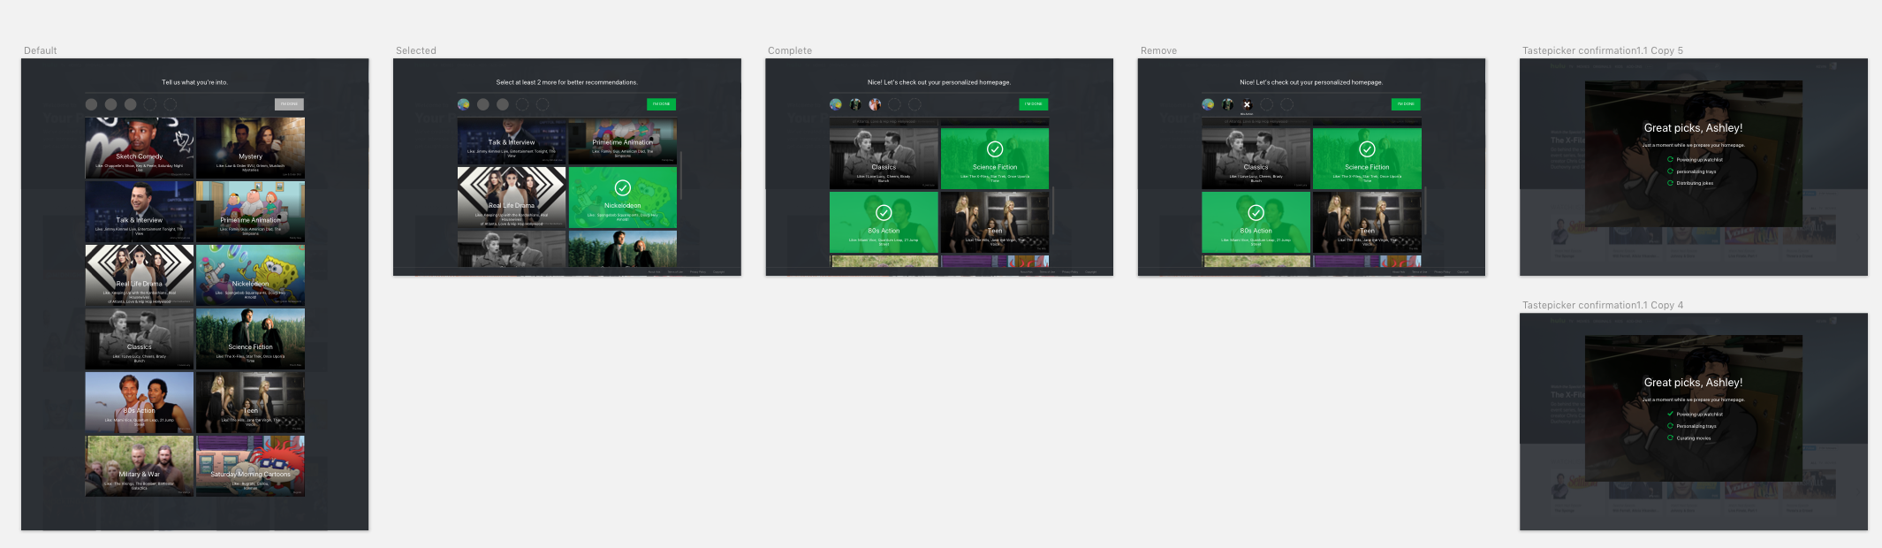Select Tastepicker confirmation1.1 Copy 5 artboard label

(x=1603, y=50)
